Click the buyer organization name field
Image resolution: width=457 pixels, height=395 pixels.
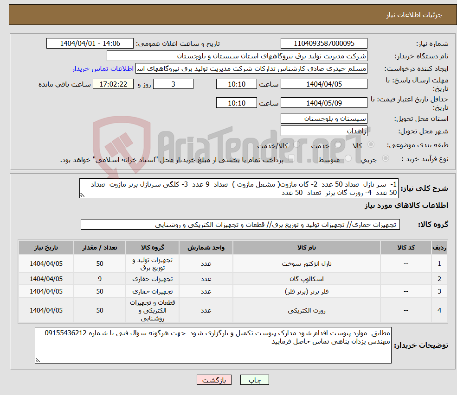[x=237, y=56]
